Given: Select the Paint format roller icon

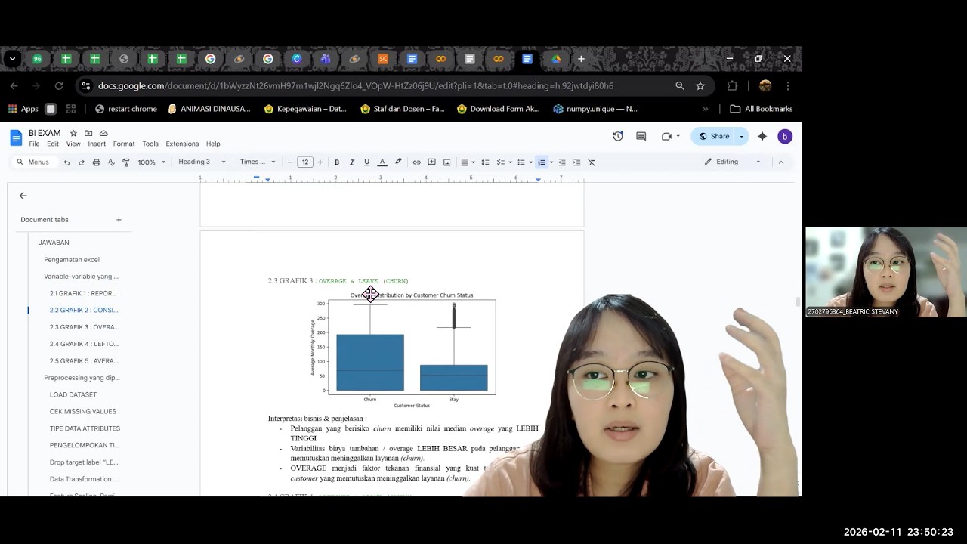Looking at the screenshot, I should [125, 162].
